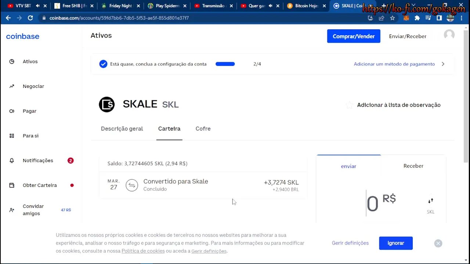The image size is (470, 264).
Task: Switch to the VTV SBT browser tab
Action: 26,6
